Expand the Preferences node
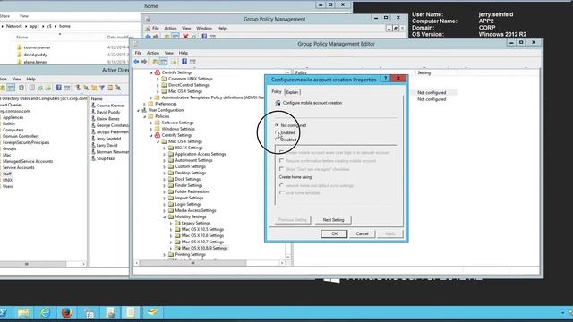 coord(145,104)
